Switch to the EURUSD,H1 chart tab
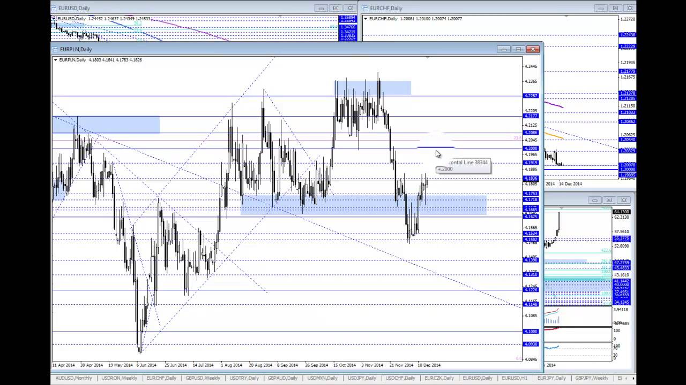Image resolution: width=686 pixels, height=385 pixels. pyautogui.click(x=514, y=378)
